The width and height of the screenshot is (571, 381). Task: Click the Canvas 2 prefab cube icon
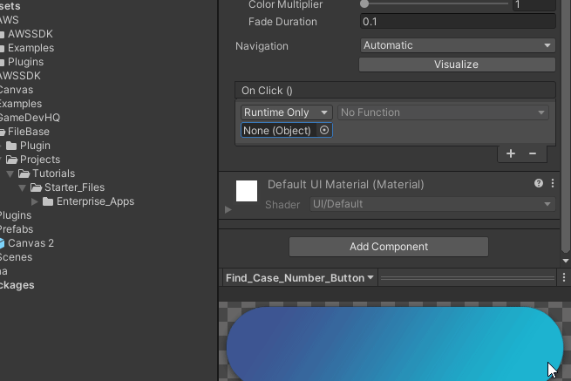click(x=2, y=243)
